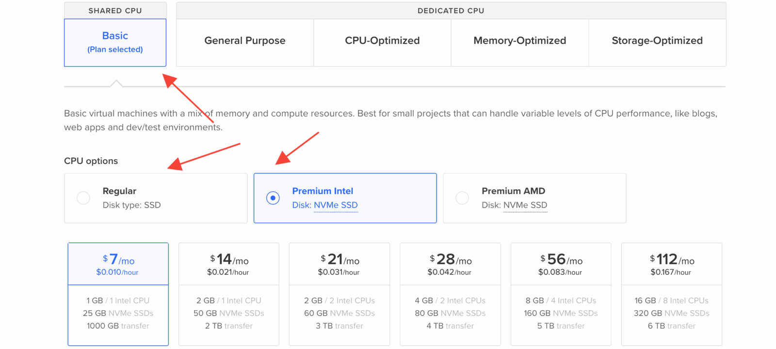This screenshot has width=776, height=349.
Task: Select the Premium Intel radio button
Action: click(x=273, y=198)
